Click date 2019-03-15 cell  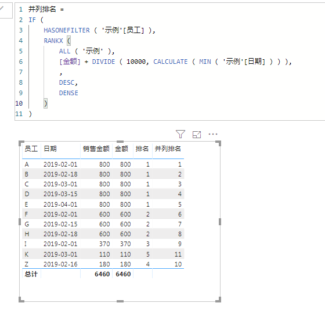pos(60,194)
